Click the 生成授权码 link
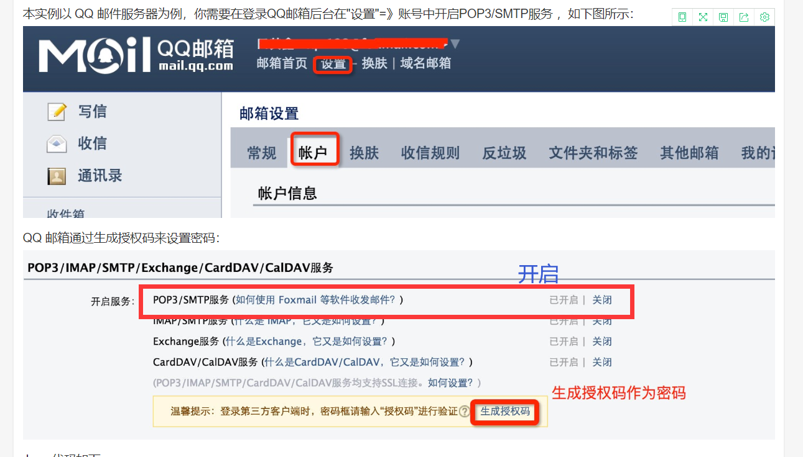 point(505,412)
